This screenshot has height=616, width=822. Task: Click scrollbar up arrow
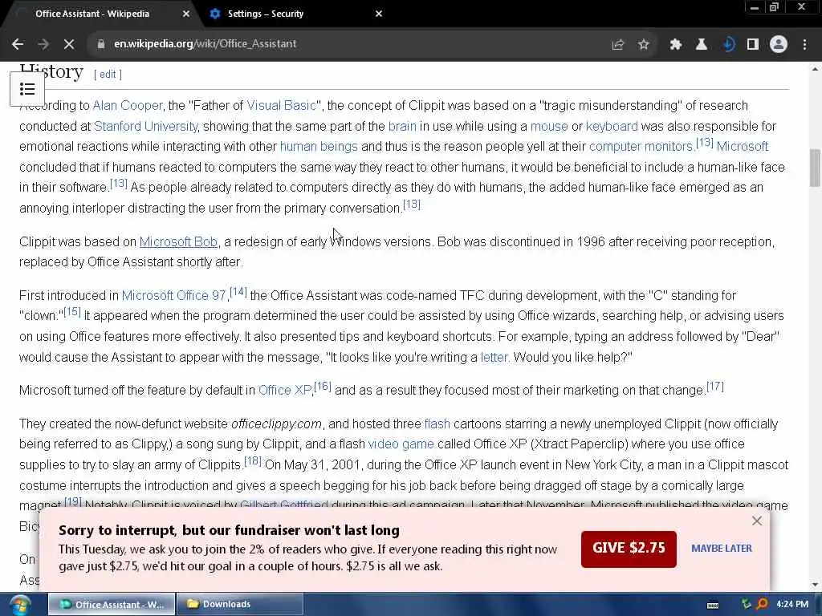pos(815,68)
